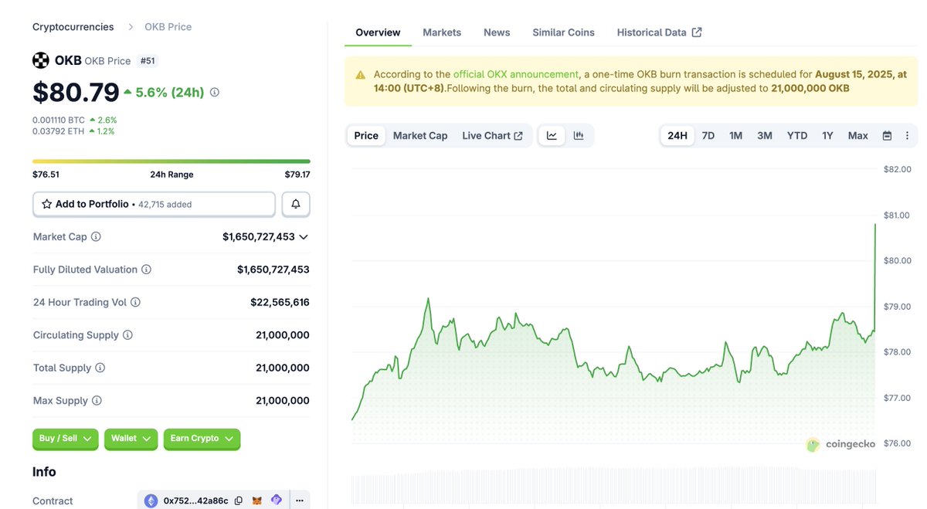Select the 24H time range

tap(677, 135)
